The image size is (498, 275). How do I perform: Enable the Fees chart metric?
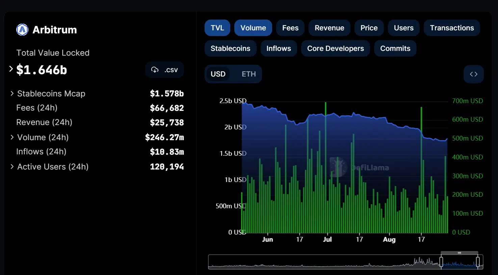[290, 28]
